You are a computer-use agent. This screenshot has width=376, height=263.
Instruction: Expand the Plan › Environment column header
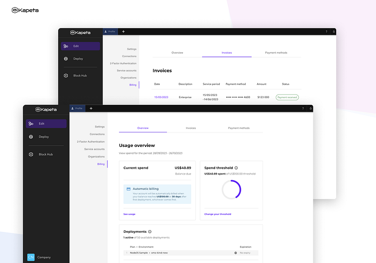click(x=136, y=247)
